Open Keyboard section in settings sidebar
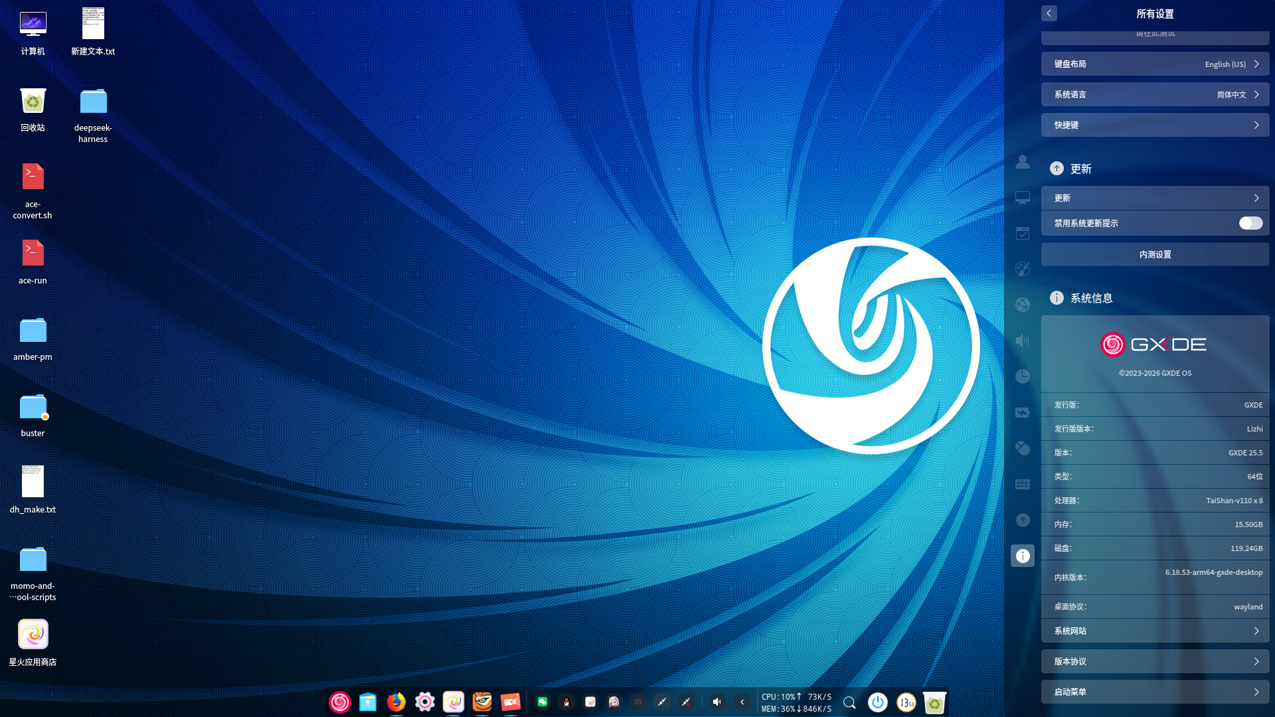 (x=1023, y=484)
